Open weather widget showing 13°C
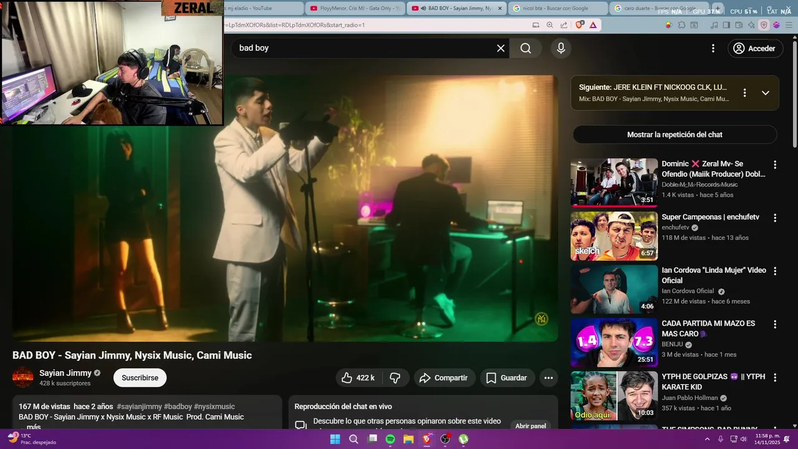This screenshot has height=449, width=798. pos(31,439)
